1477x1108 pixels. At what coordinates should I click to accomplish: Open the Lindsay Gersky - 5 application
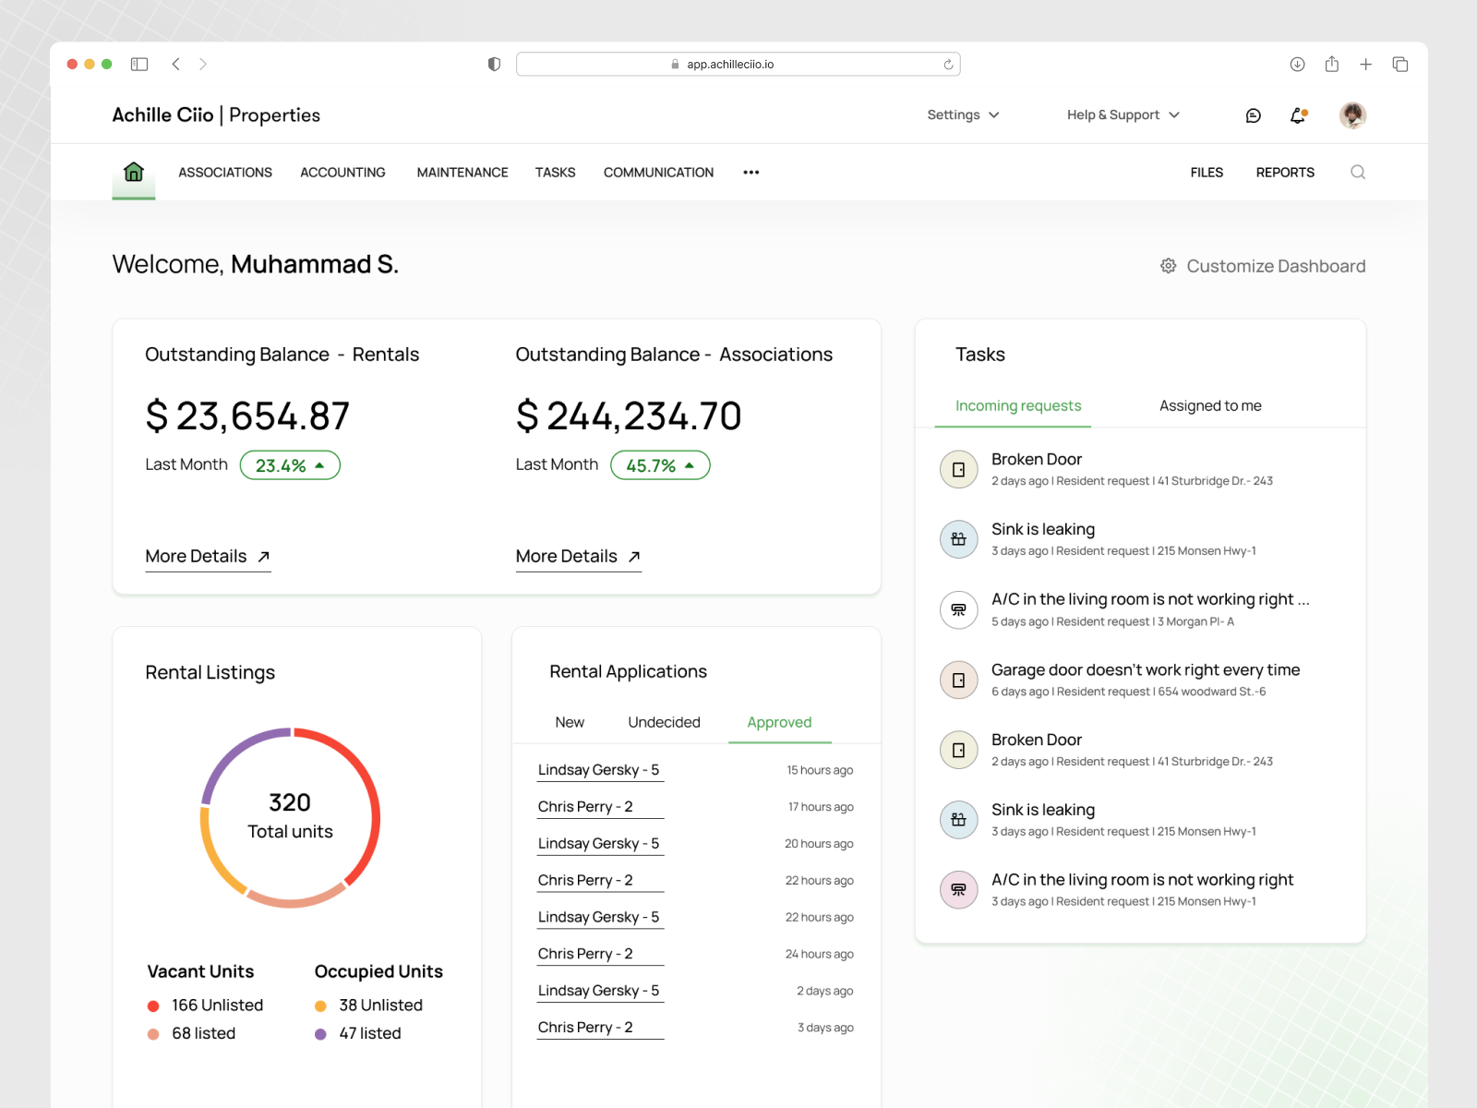point(599,769)
